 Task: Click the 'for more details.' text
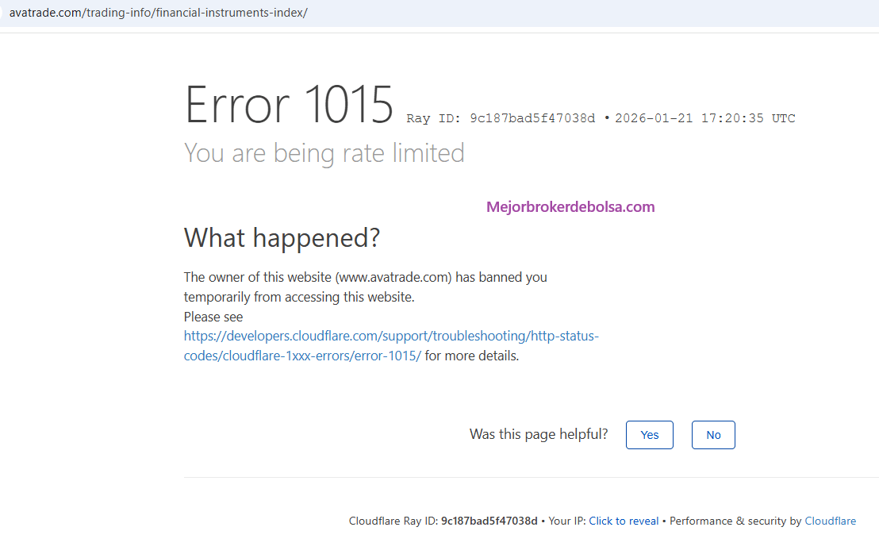(471, 356)
